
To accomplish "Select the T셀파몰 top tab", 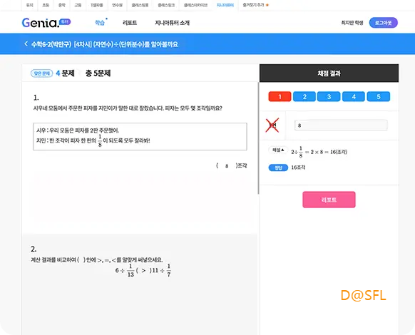I will tap(96, 5).
